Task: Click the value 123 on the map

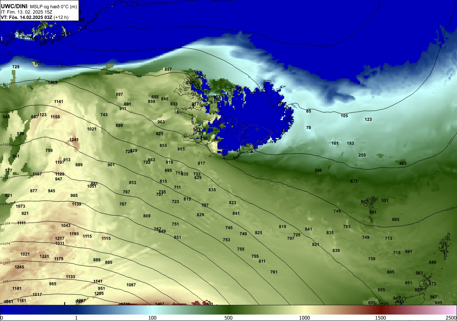Action: (x=368, y=119)
